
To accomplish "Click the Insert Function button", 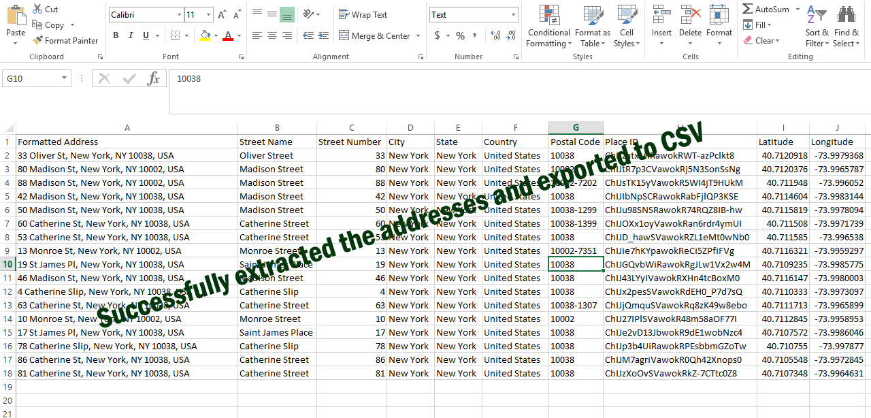I will (154, 78).
